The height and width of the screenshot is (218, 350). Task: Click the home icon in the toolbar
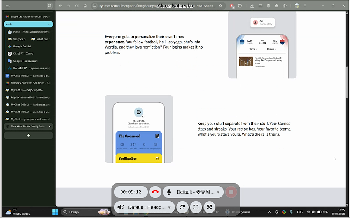point(85,6)
